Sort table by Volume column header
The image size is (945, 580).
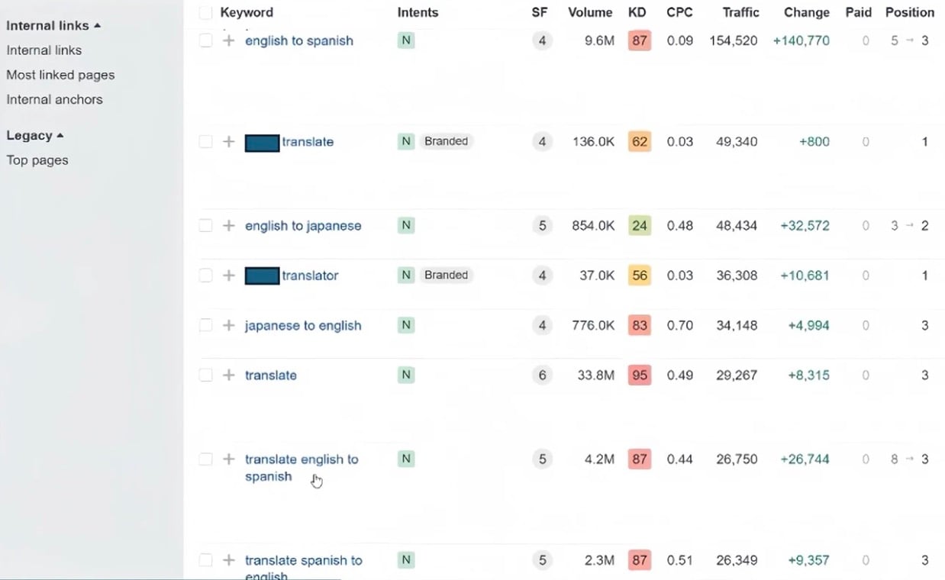tap(589, 13)
